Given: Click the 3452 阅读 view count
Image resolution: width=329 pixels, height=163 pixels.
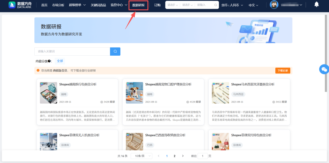Looking at the screenshot, I should (279, 102).
